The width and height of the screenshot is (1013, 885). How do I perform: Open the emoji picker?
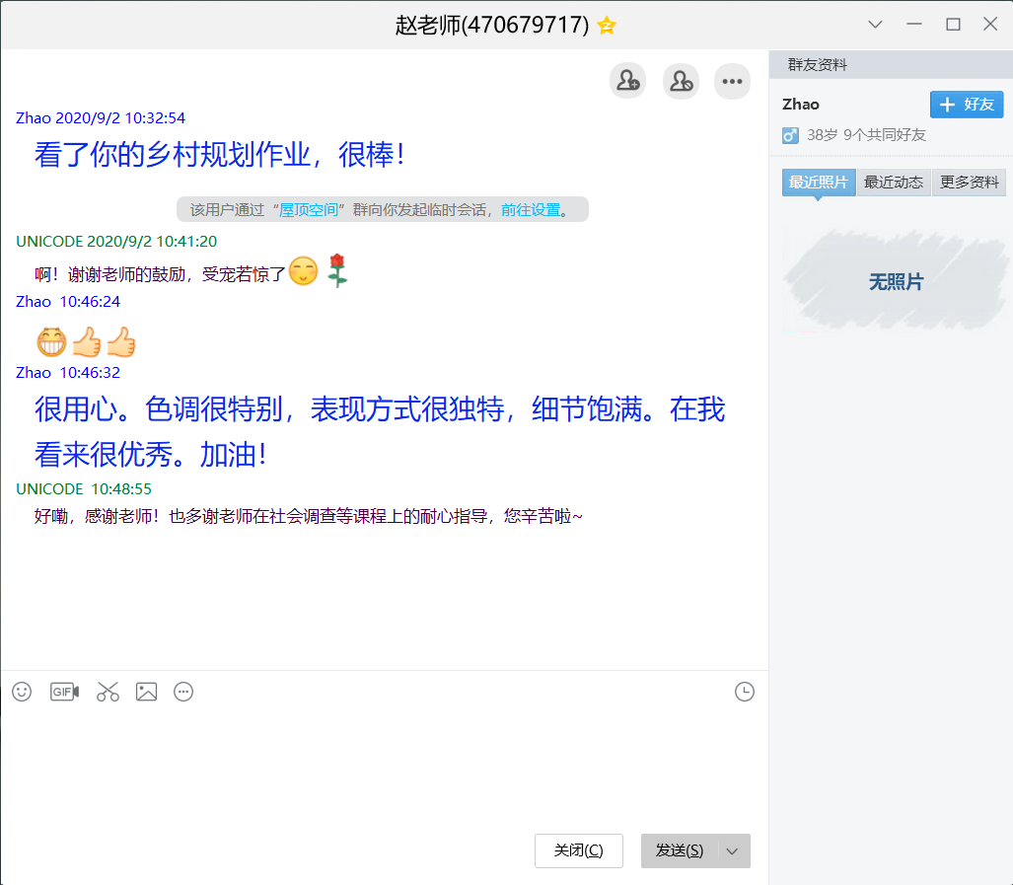(22, 692)
